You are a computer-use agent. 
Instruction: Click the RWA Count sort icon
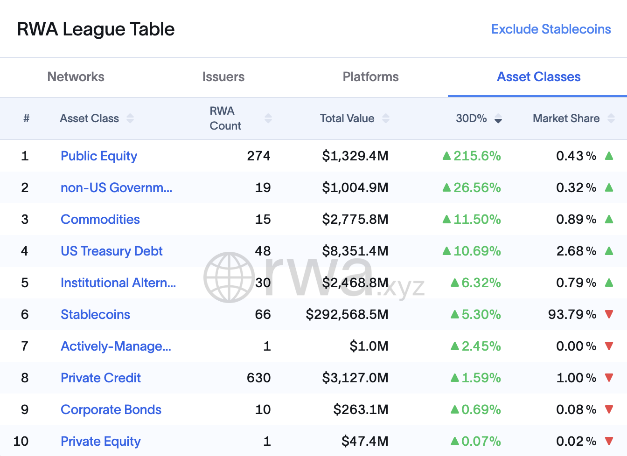268,118
